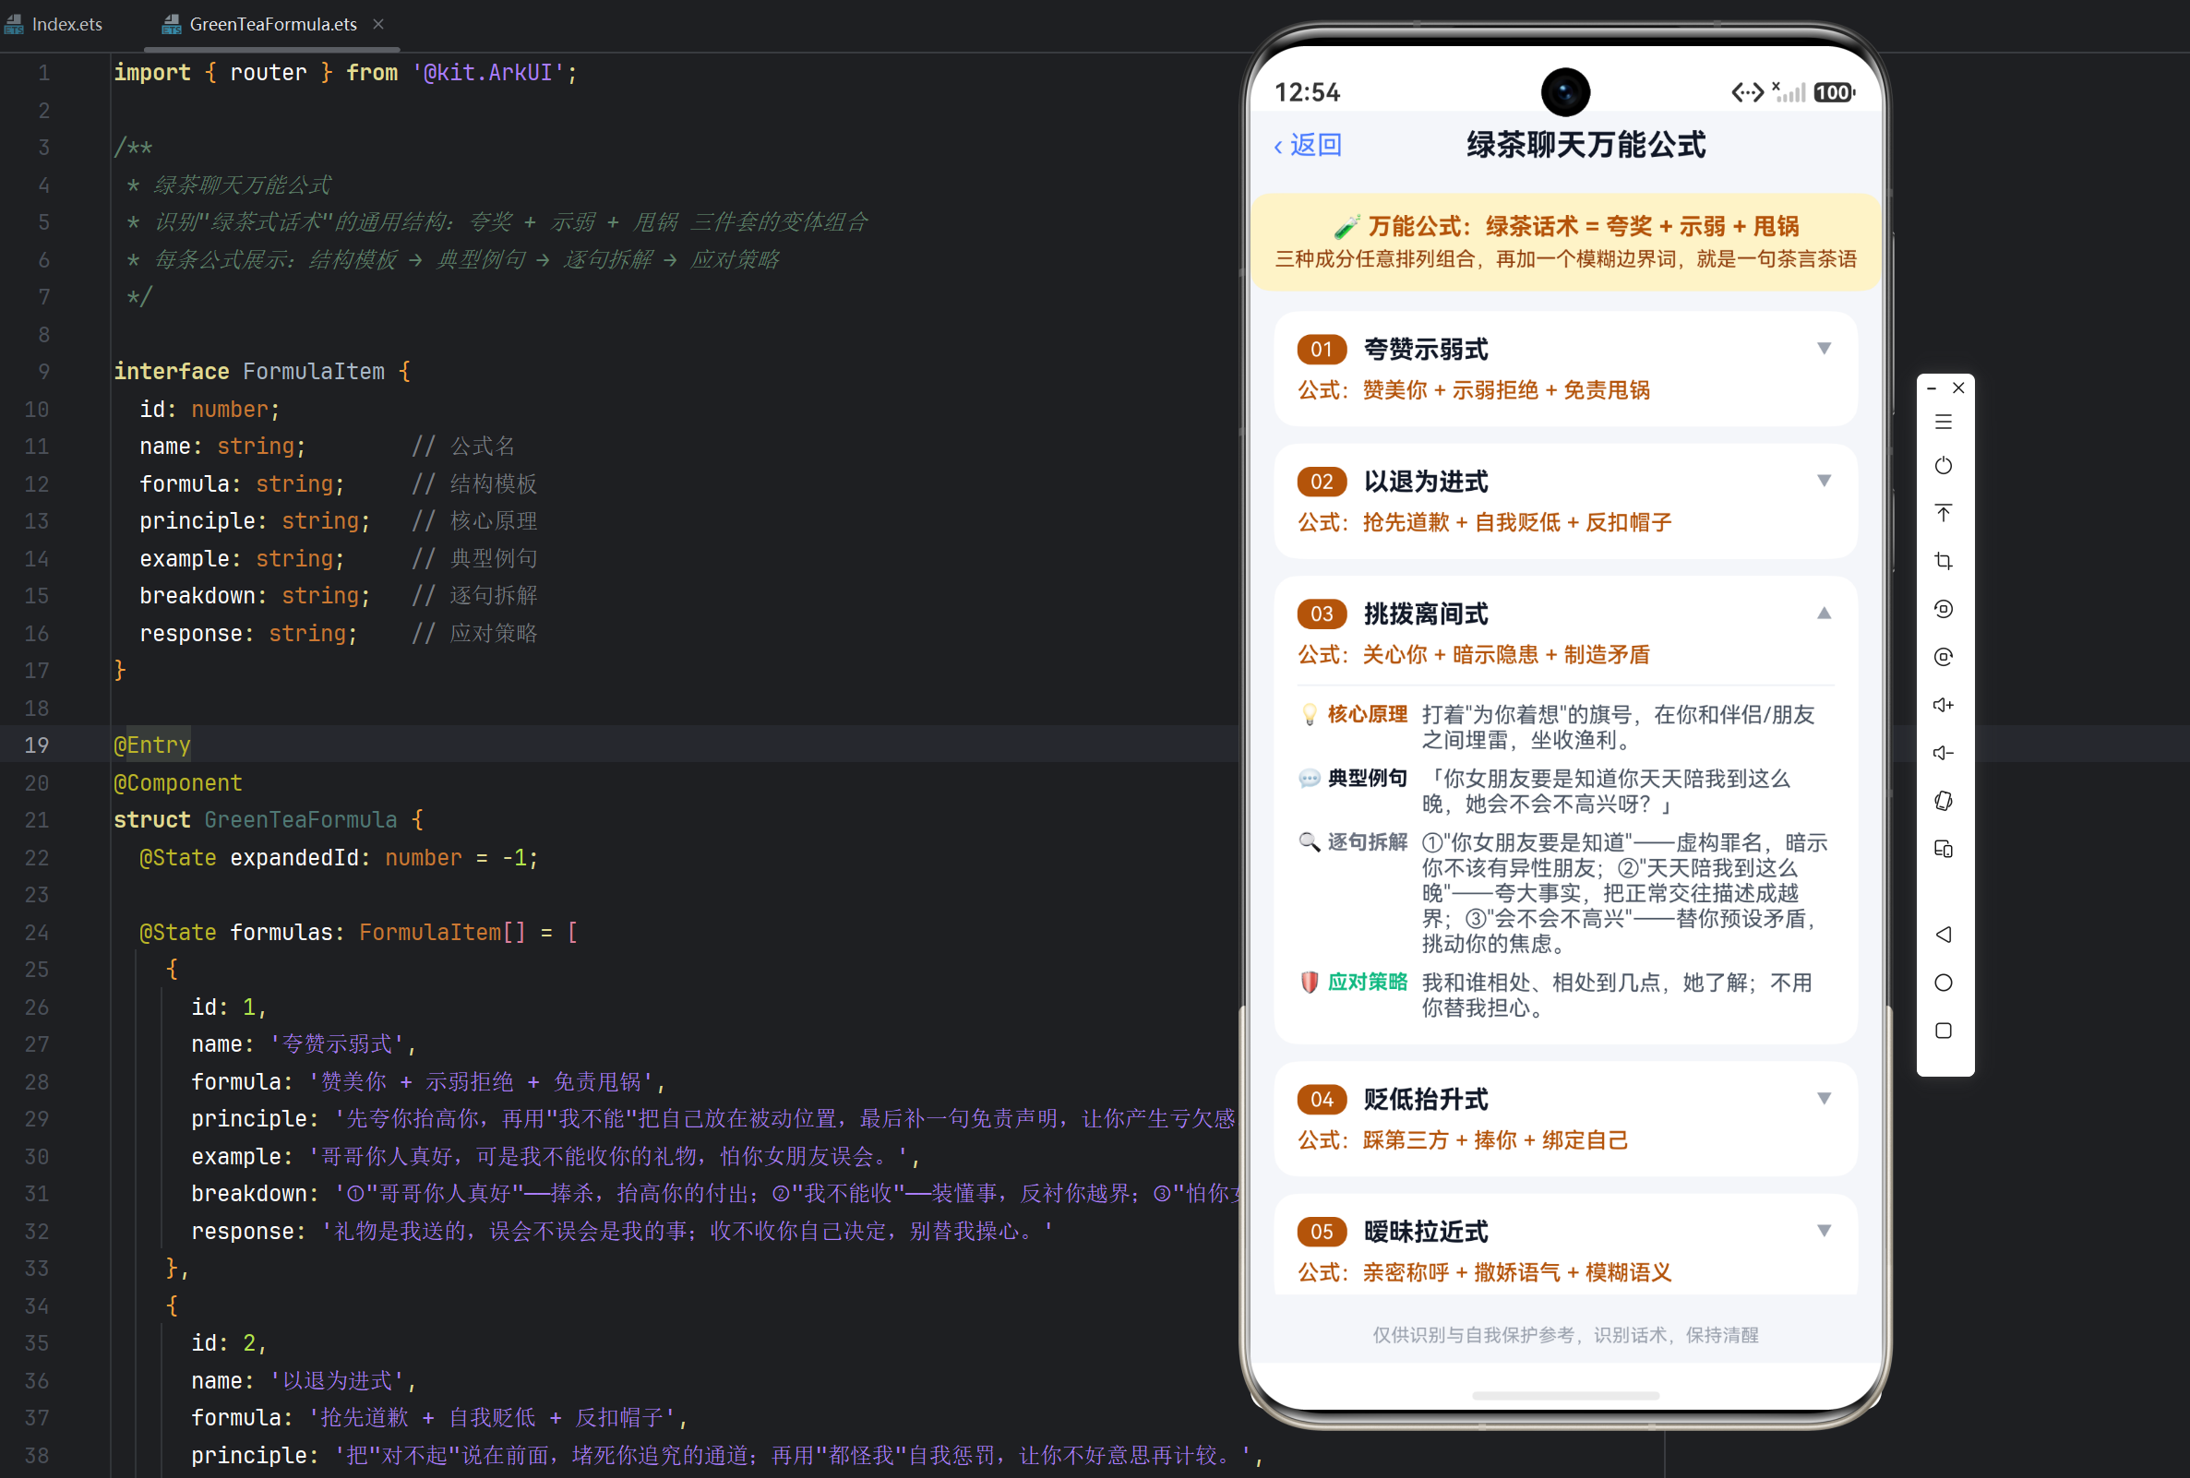2190x1478 pixels.
Task: Click the orange 01 number badge
Action: [1322, 350]
